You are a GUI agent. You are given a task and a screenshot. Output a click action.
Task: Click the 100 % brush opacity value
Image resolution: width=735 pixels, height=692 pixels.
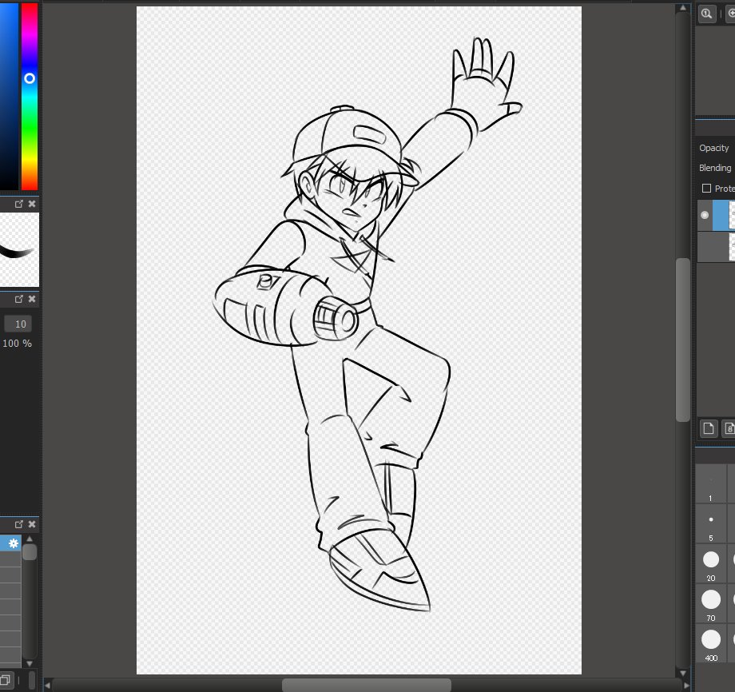[18, 343]
